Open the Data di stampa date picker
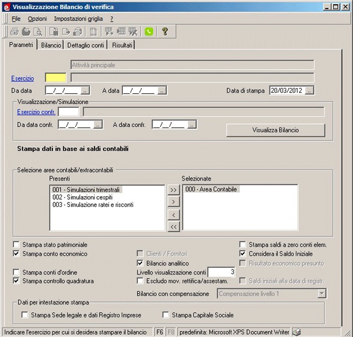The height and width of the screenshot is (337, 353). point(309,91)
